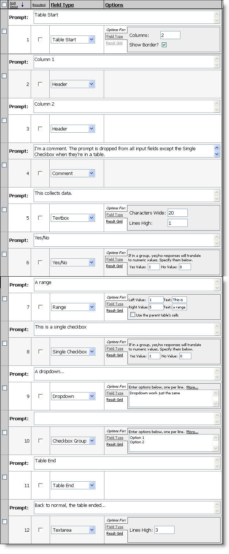
Task: Enable "Use the parent table's cells" checkbox
Action: click(133, 315)
